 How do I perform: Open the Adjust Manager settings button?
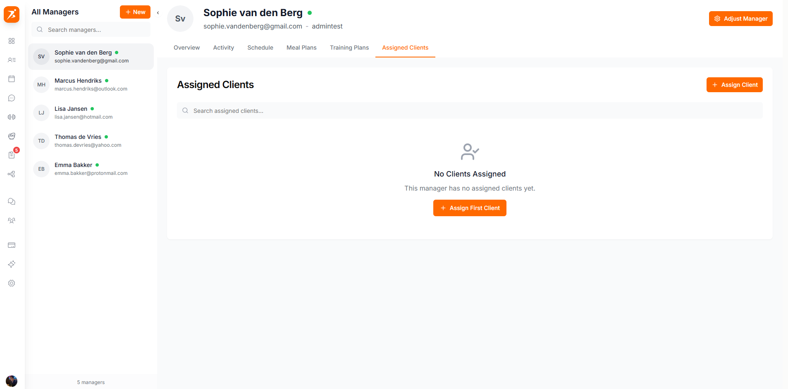740,18
